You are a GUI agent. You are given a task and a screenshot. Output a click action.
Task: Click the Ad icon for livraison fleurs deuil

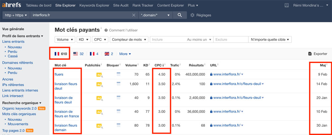coord(100,84)
